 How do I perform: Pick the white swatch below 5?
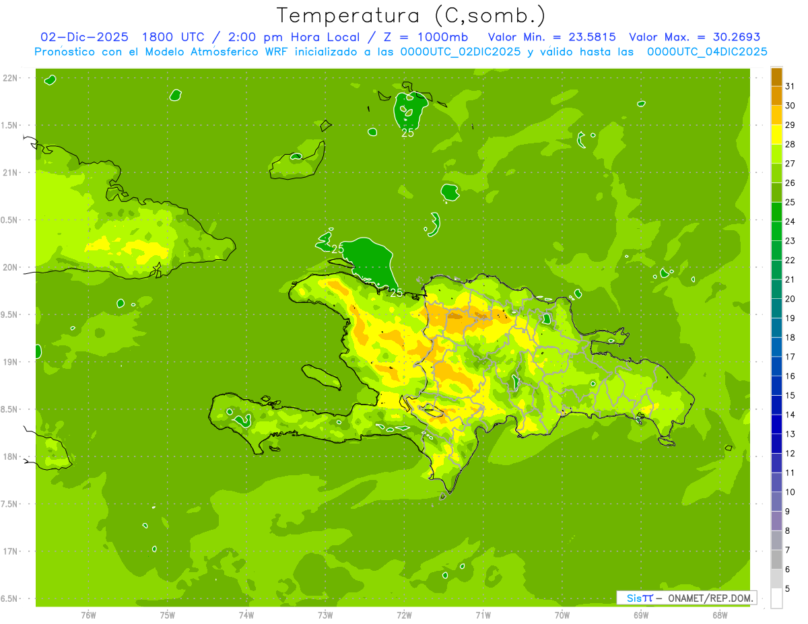click(x=776, y=598)
